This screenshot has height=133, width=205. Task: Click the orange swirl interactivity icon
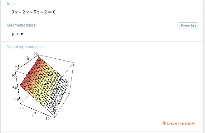(x=164, y=123)
